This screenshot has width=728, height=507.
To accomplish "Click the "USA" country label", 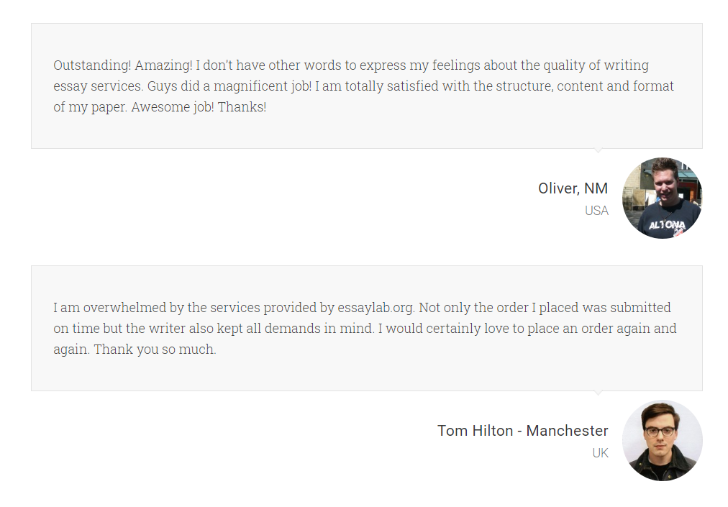I will pos(596,211).
